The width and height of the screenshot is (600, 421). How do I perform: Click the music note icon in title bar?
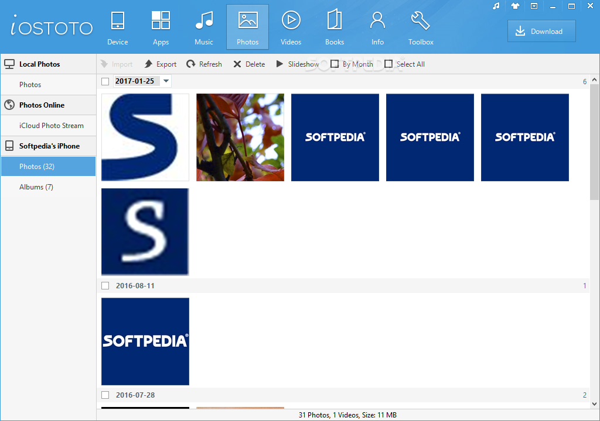coord(496,6)
